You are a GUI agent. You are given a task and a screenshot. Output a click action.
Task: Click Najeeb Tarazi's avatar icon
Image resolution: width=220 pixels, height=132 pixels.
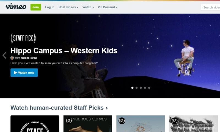(x=12, y=58)
